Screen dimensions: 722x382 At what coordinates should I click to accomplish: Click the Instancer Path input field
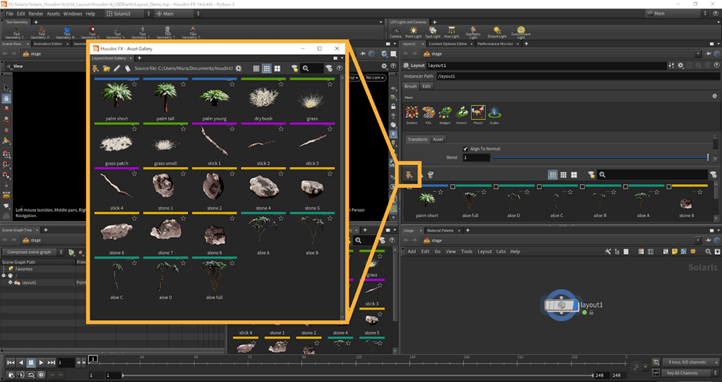tap(578, 77)
